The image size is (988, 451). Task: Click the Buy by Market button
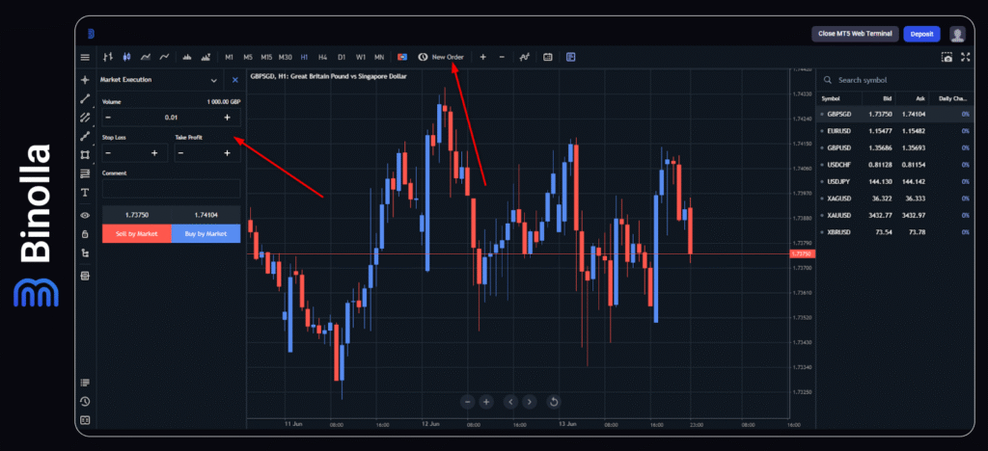(x=206, y=233)
